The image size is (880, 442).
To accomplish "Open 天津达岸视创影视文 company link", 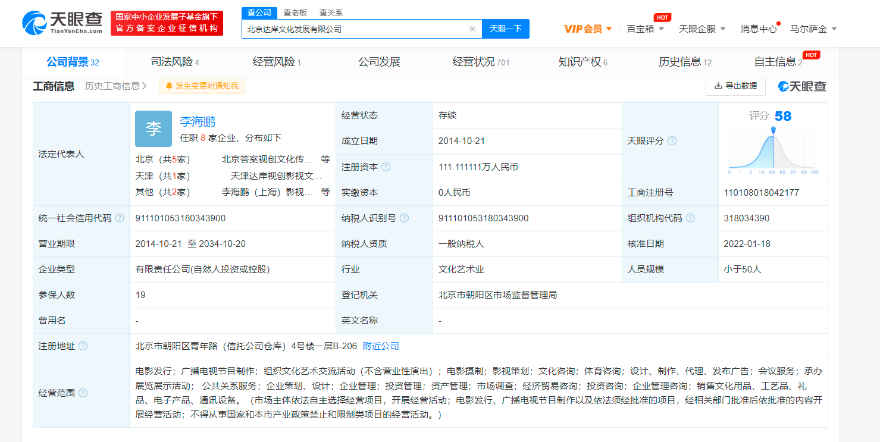I will pos(276,176).
